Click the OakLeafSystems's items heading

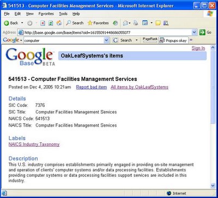pos(92,56)
